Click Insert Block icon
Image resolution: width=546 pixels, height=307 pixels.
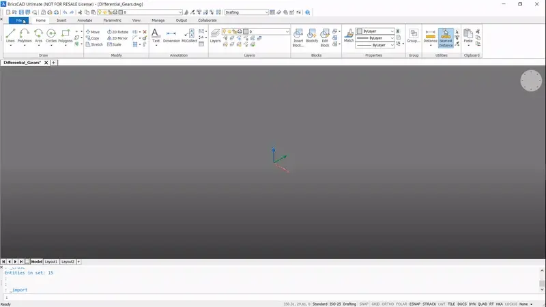[298, 38]
